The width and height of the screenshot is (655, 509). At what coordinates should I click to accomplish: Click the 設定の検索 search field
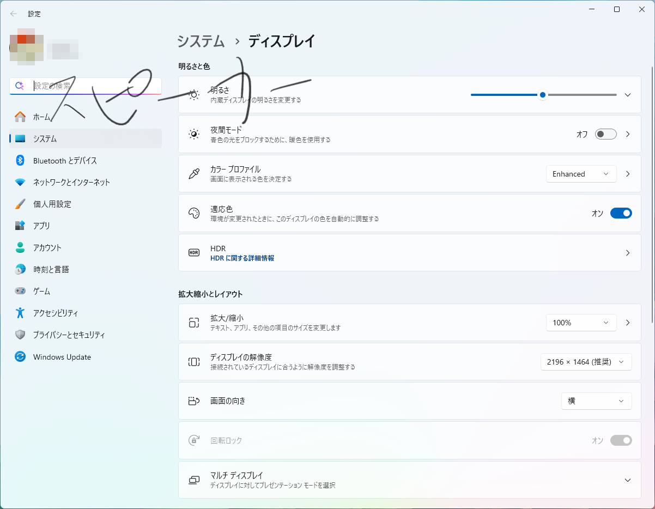[x=84, y=86]
